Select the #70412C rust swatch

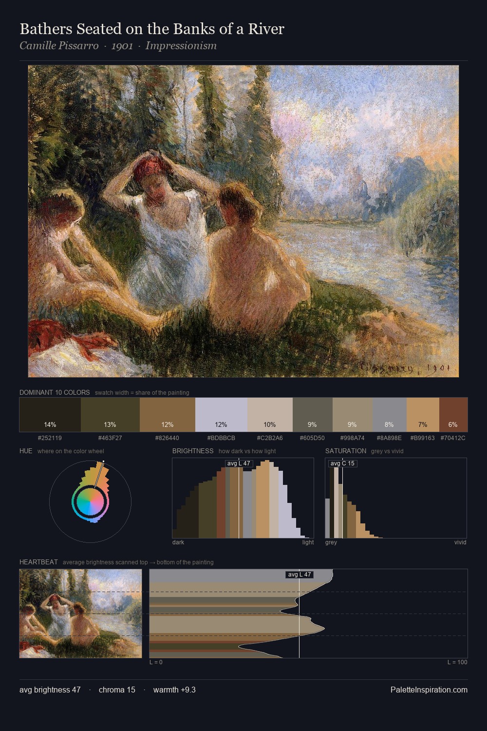(453, 415)
